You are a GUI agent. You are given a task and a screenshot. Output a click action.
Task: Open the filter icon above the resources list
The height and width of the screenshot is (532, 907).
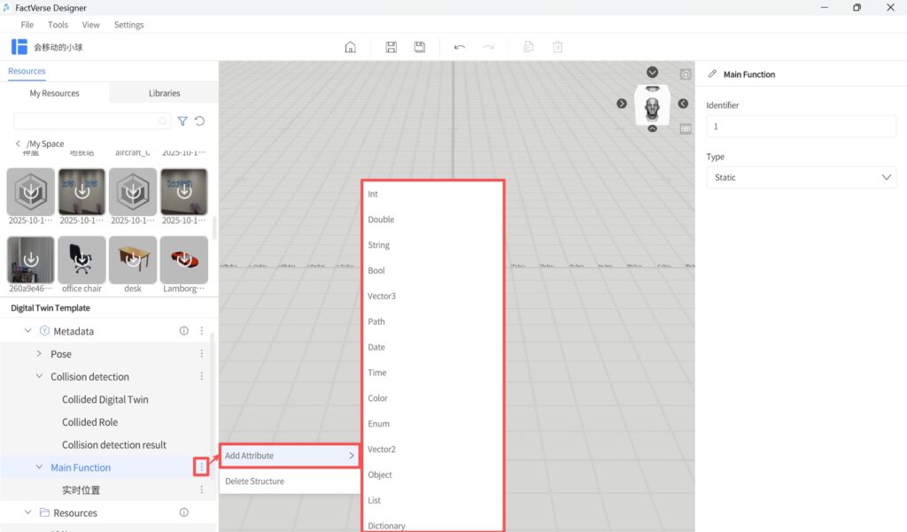click(183, 121)
